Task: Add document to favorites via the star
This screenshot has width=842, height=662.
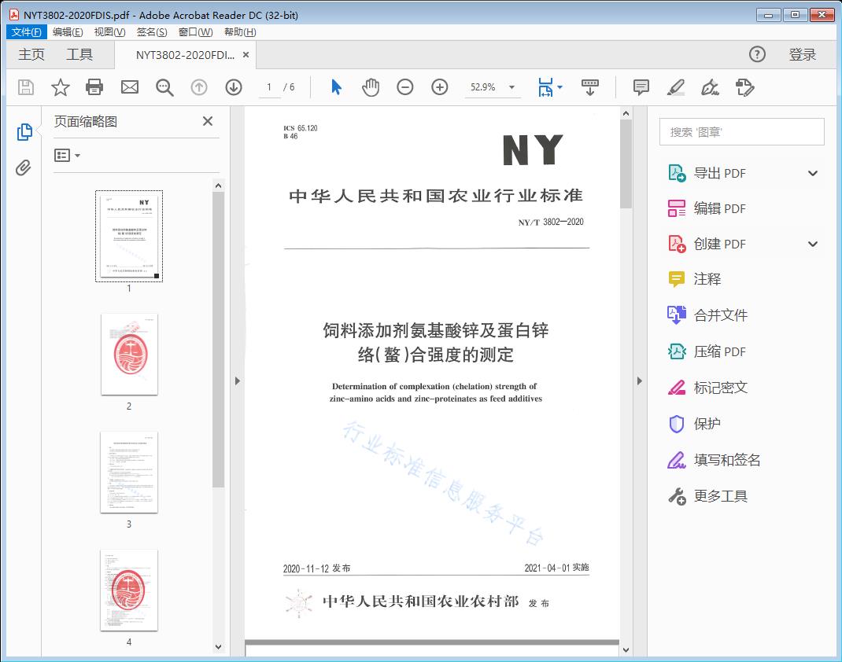Action: click(x=60, y=87)
